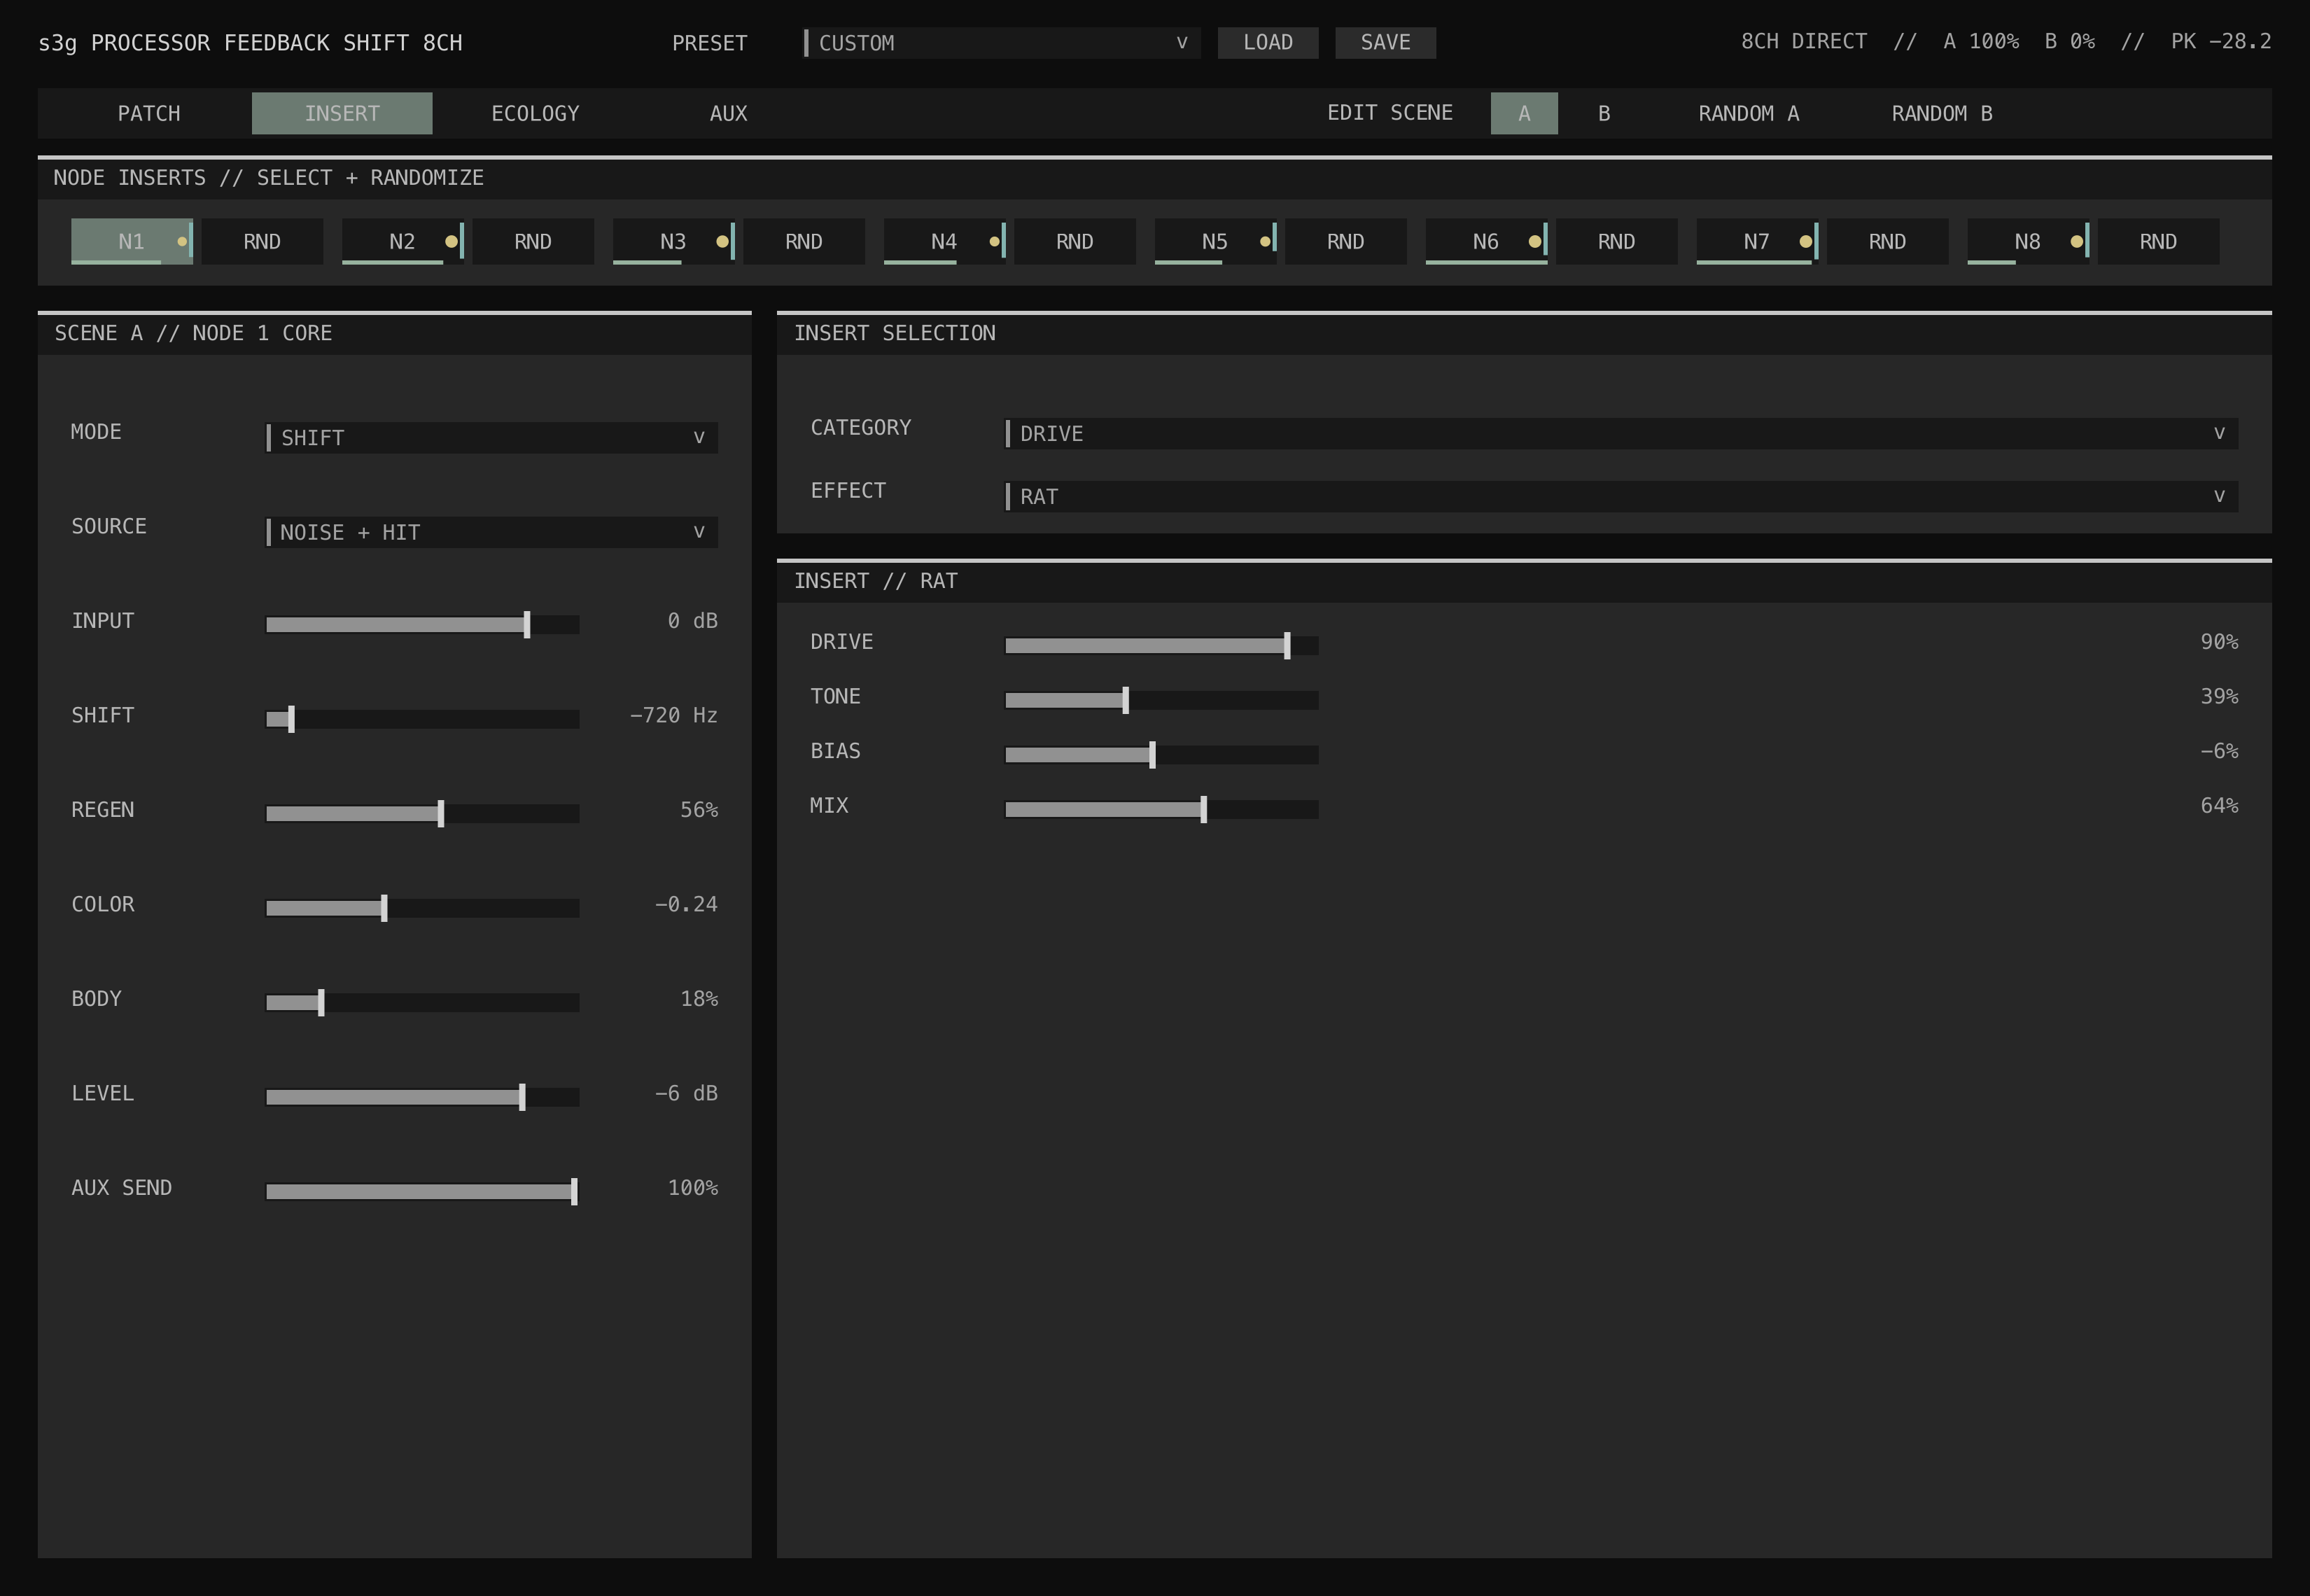The height and width of the screenshot is (1596, 2310).
Task: Adjust the SHIFT frequency slider
Action: (x=422, y=719)
